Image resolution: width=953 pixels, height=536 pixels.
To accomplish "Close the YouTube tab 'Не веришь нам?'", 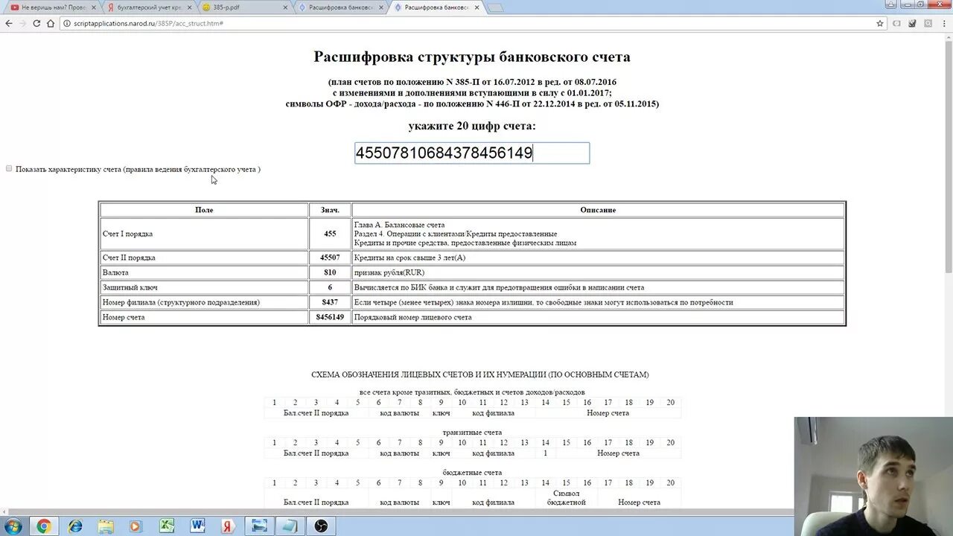I will coord(93,7).
